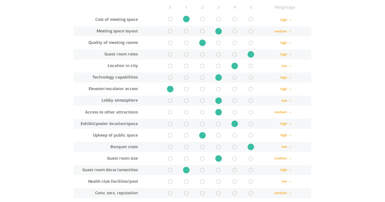The width and height of the screenshot is (385, 202).
Task: Rate Guest room decor/amenities as 5
Action: click(x=251, y=170)
